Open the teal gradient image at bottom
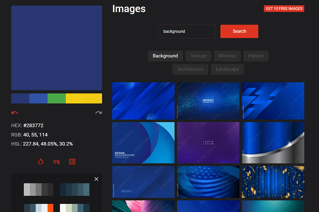The width and height of the screenshot is (319, 212). click(x=273, y=206)
